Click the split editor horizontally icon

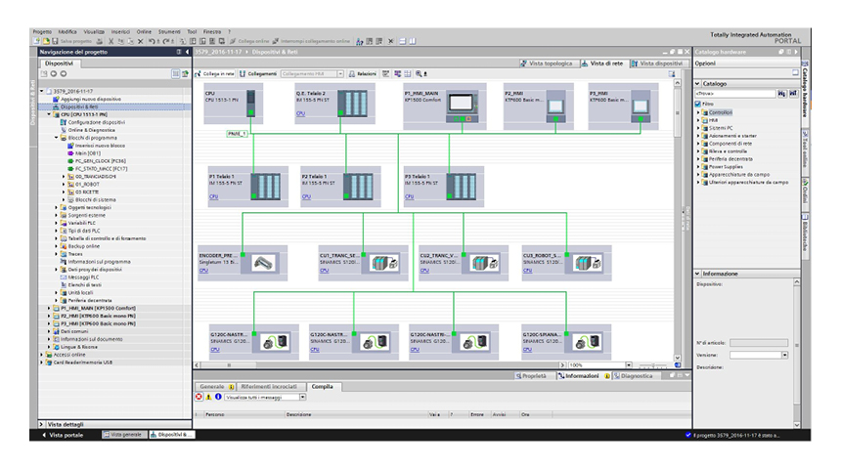click(402, 41)
